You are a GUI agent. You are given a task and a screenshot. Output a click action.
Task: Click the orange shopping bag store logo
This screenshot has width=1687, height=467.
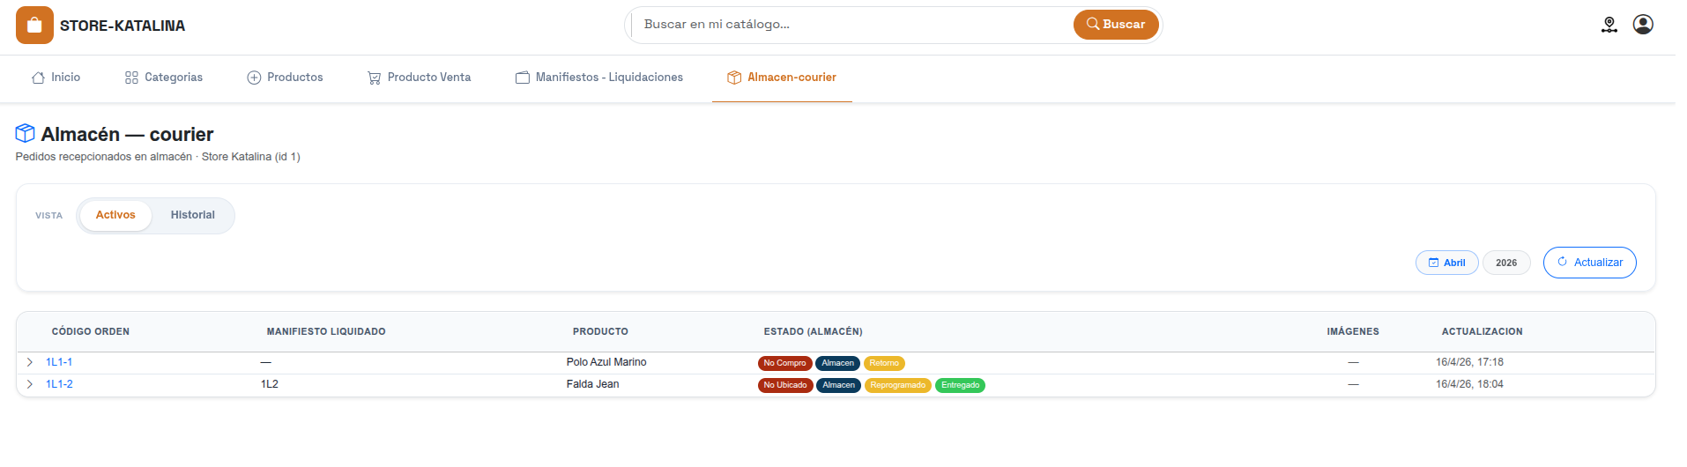pyautogui.click(x=34, y=26)
